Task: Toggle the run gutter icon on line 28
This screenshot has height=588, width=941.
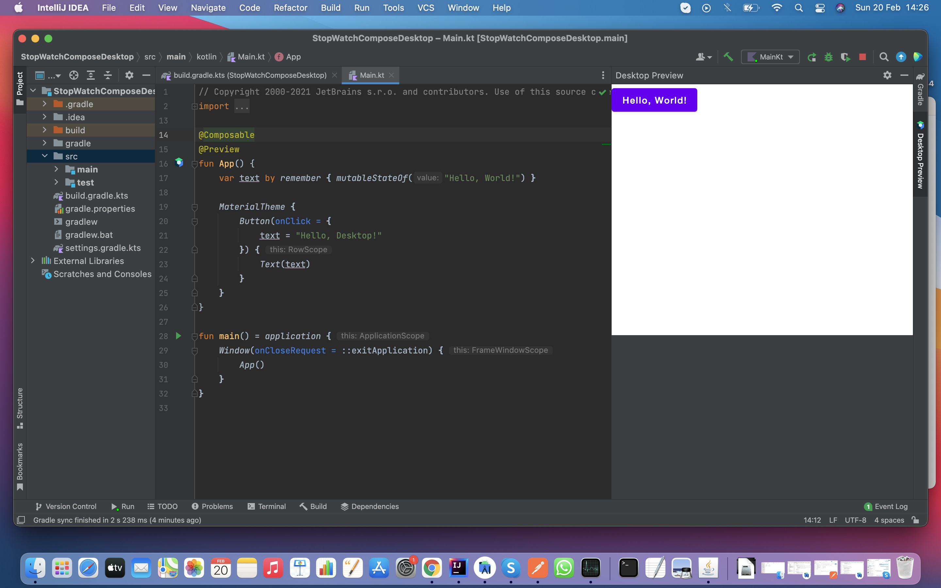Action: tap(178, 336)
